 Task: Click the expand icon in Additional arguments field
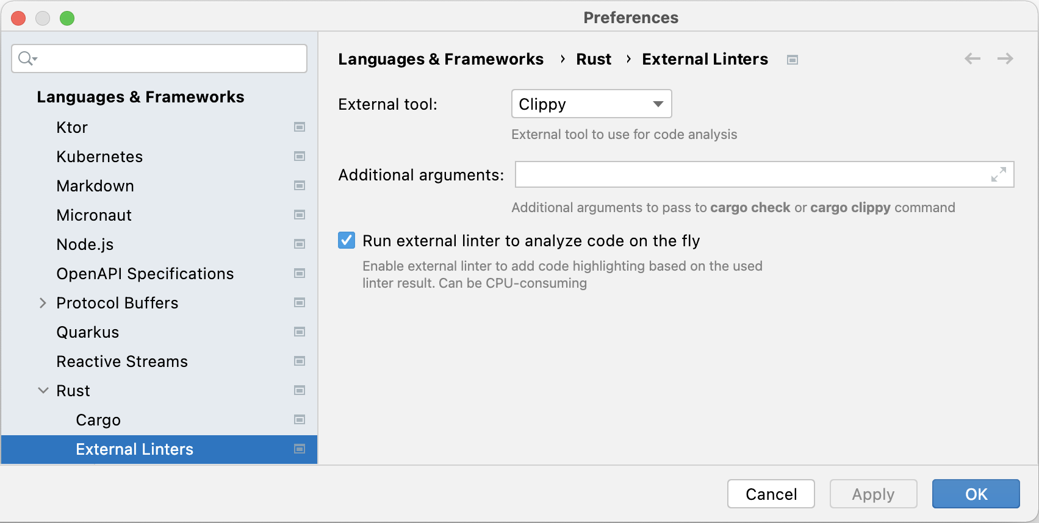(998, 175)
